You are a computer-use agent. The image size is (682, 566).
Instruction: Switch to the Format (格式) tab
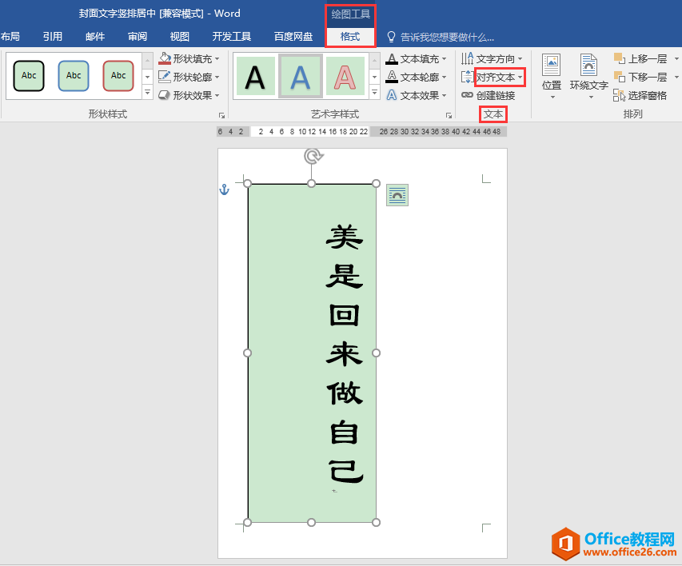[x=350, y=36]
